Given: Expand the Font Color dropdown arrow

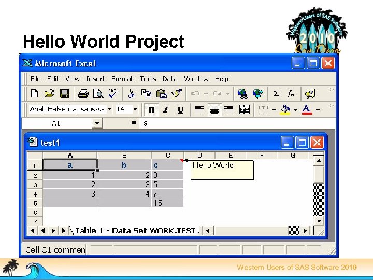Looking at the screenshot, I should [x=318, y=110].
